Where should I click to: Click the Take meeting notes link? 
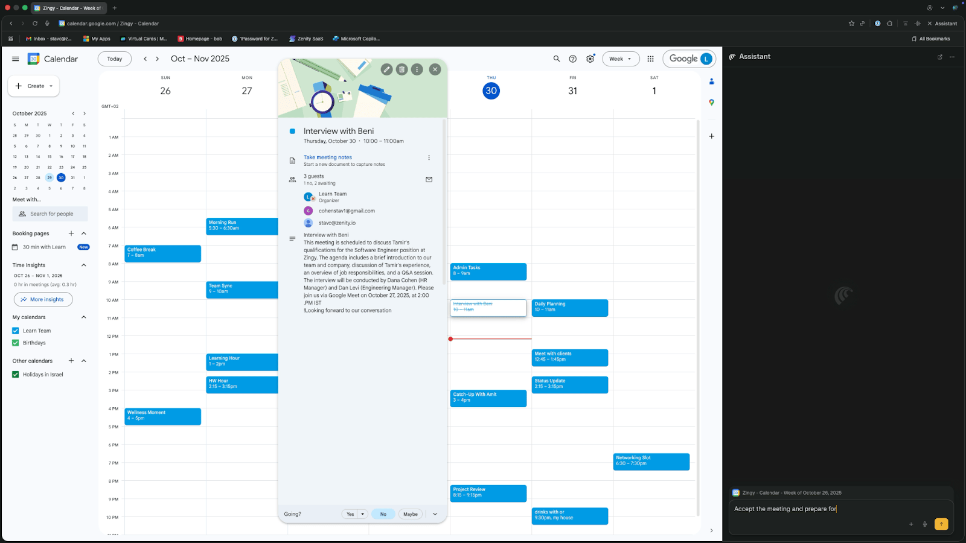tap(327, 157)
